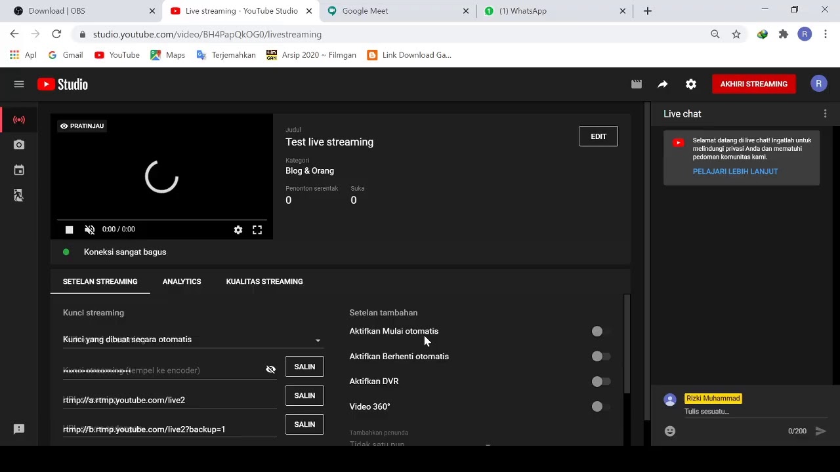Open stream settings gear in header
840x472 pixels.
pos(691,84)
